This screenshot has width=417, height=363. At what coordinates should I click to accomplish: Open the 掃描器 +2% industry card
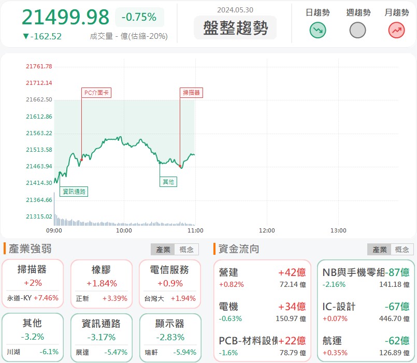pyautogui.click(x=33, y=283)
